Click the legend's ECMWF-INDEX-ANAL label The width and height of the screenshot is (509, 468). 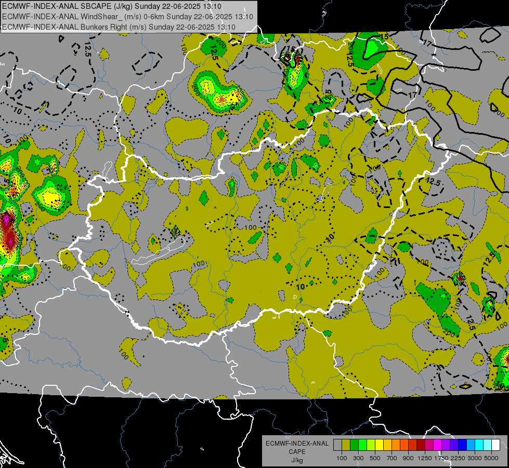[x=297, y=444]
